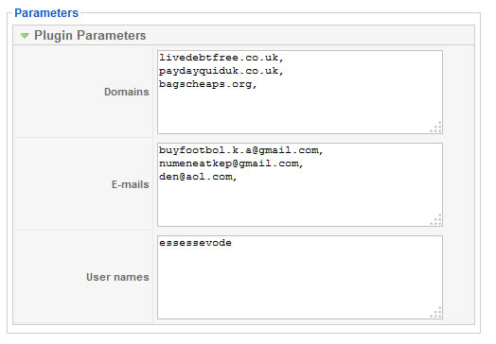Screen dimensions: 496x344
Task: Click the empty area below bagscheaps.org
Action: click(300, 111)
